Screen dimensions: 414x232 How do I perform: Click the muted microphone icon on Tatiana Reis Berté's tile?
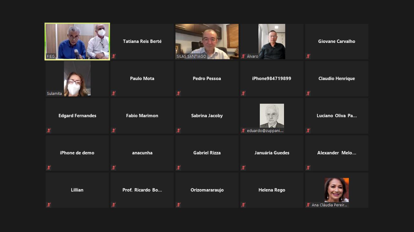114,56
